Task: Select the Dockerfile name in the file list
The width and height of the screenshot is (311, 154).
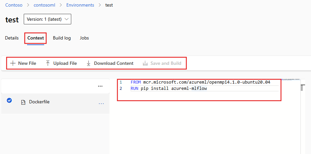Action: (x=39, y=102)
